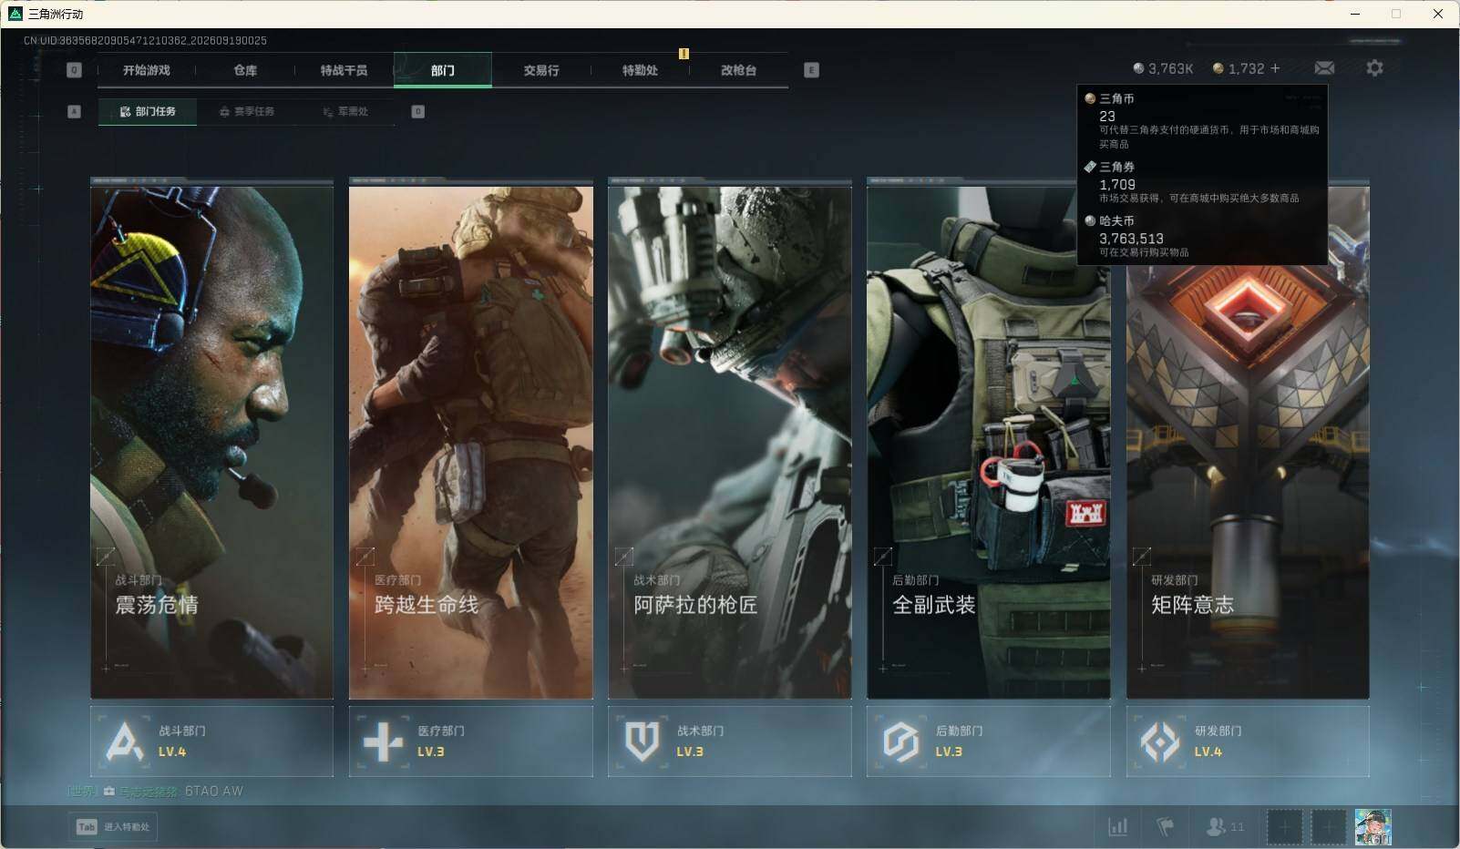Click the 世界 chat channel label

(82, 792)
